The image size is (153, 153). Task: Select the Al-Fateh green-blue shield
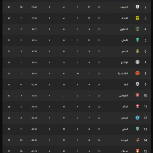pos(137,129)
